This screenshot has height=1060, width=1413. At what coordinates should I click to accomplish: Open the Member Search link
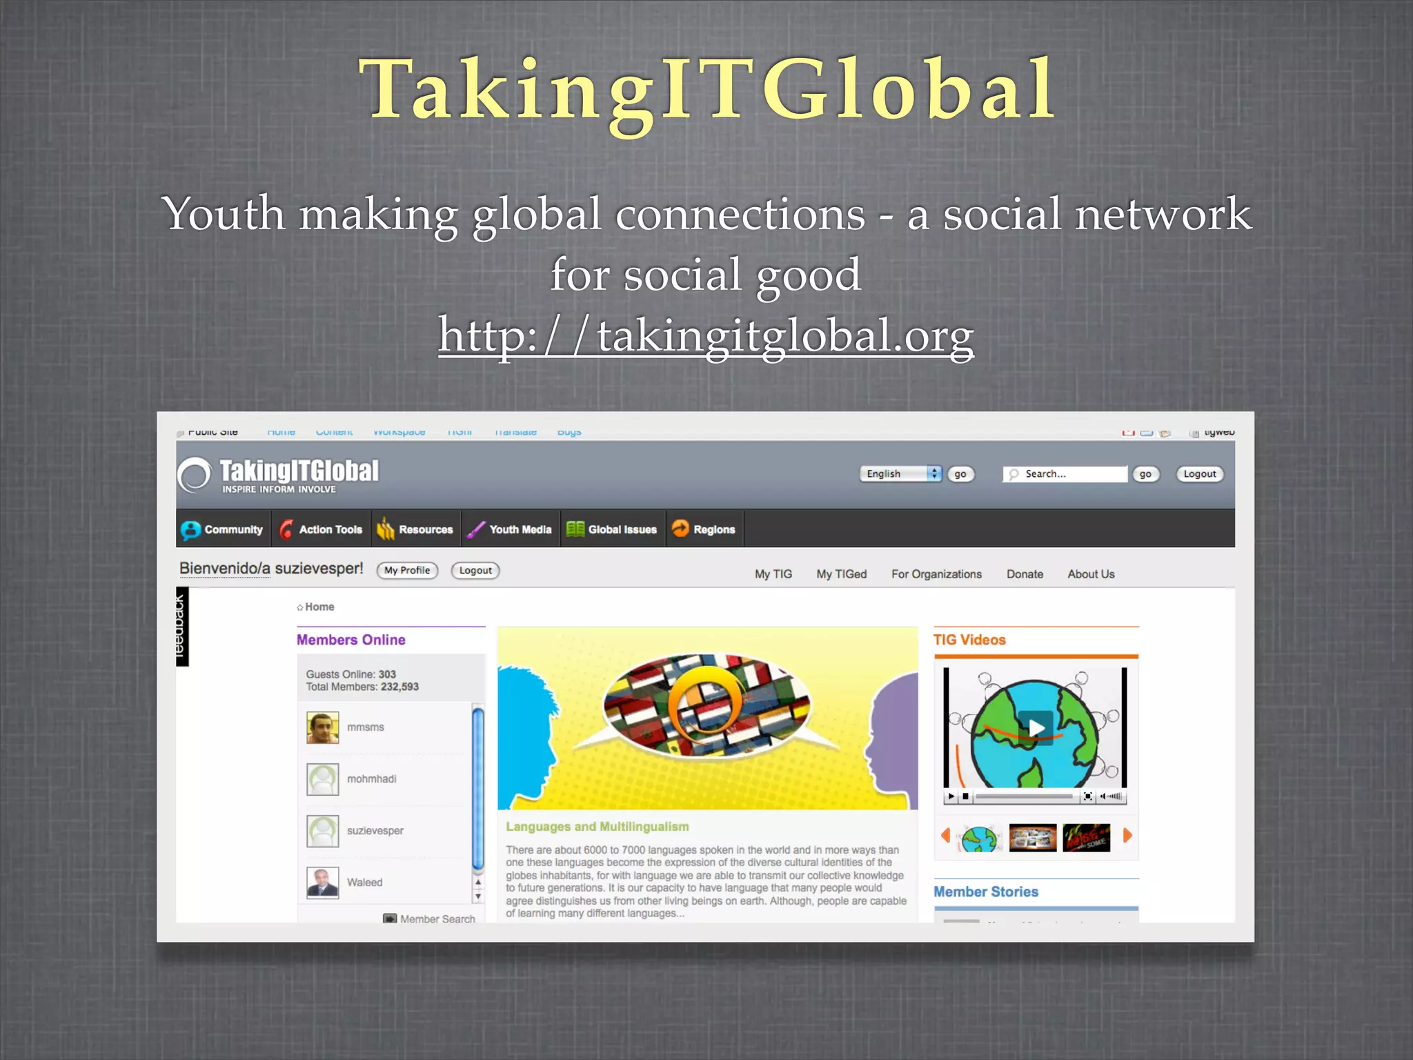tap(437, 919)
